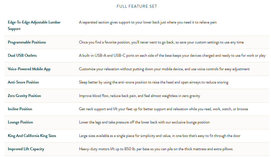Viewport: 271px width, 157px height.
Task: Select the exclusive lounge position description
Action: point(144,122)
